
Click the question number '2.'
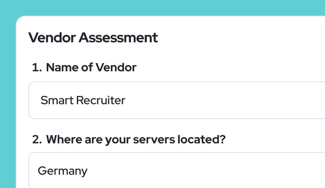(37, 139)
